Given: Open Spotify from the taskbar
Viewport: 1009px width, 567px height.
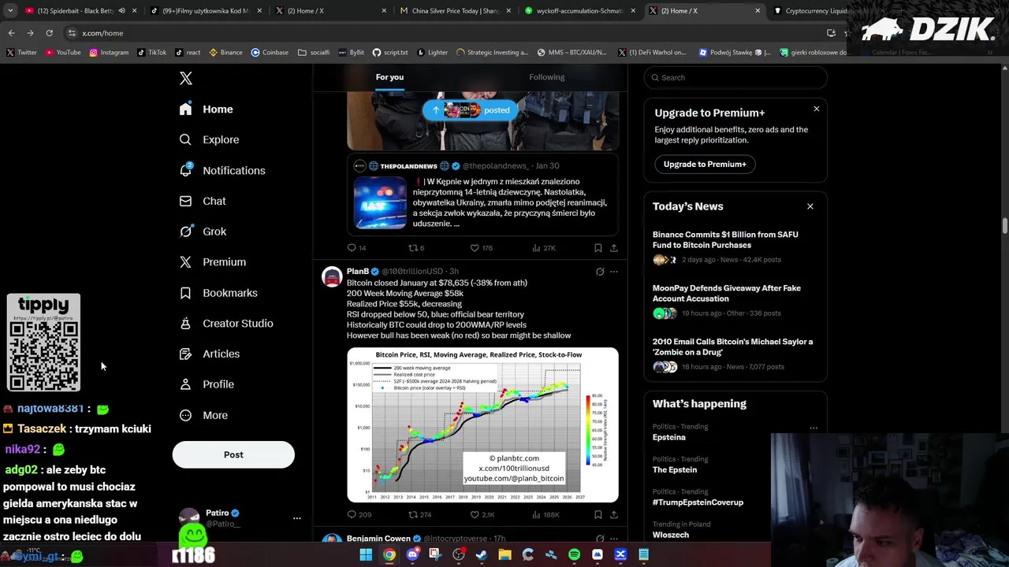Looking at the screenshot, I should 574,554.
